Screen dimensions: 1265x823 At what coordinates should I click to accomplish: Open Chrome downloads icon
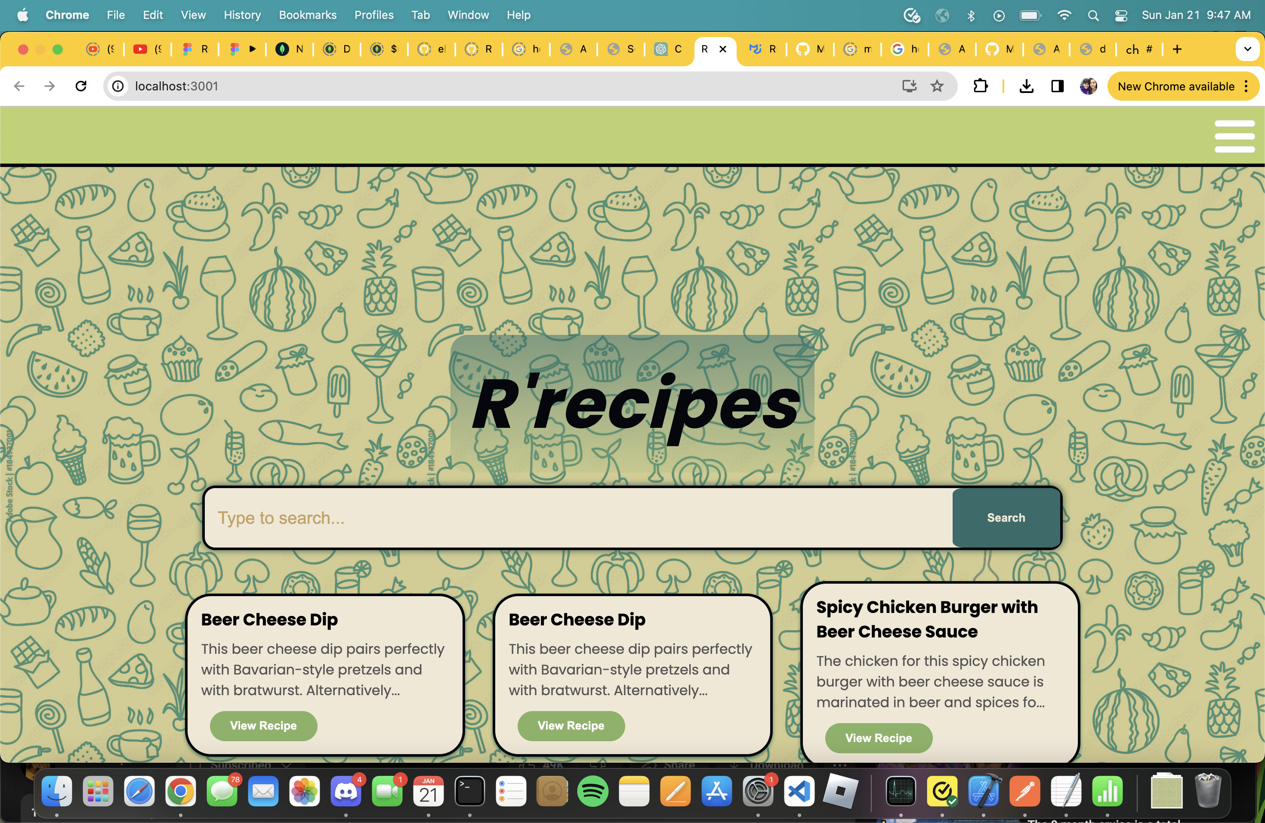coord(1026,86)
